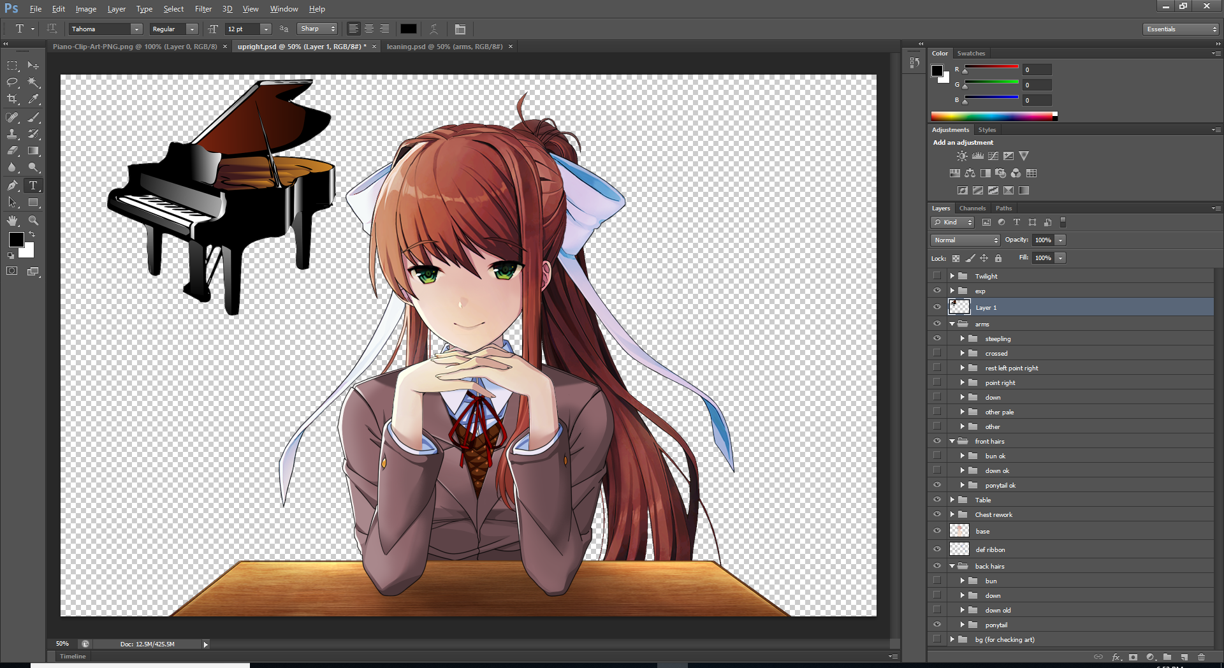Select the Brush tool

click(33, 117)
